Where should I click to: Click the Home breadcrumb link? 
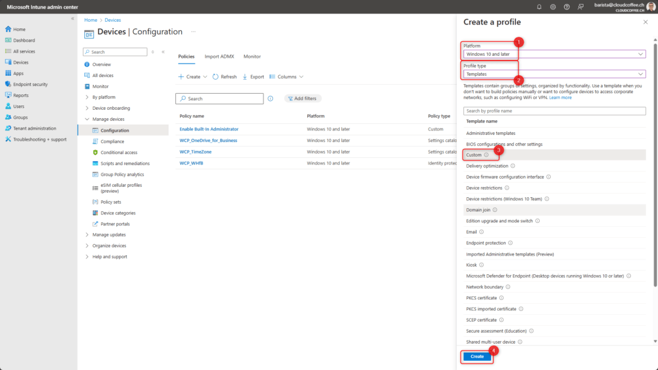click(91, 20)
